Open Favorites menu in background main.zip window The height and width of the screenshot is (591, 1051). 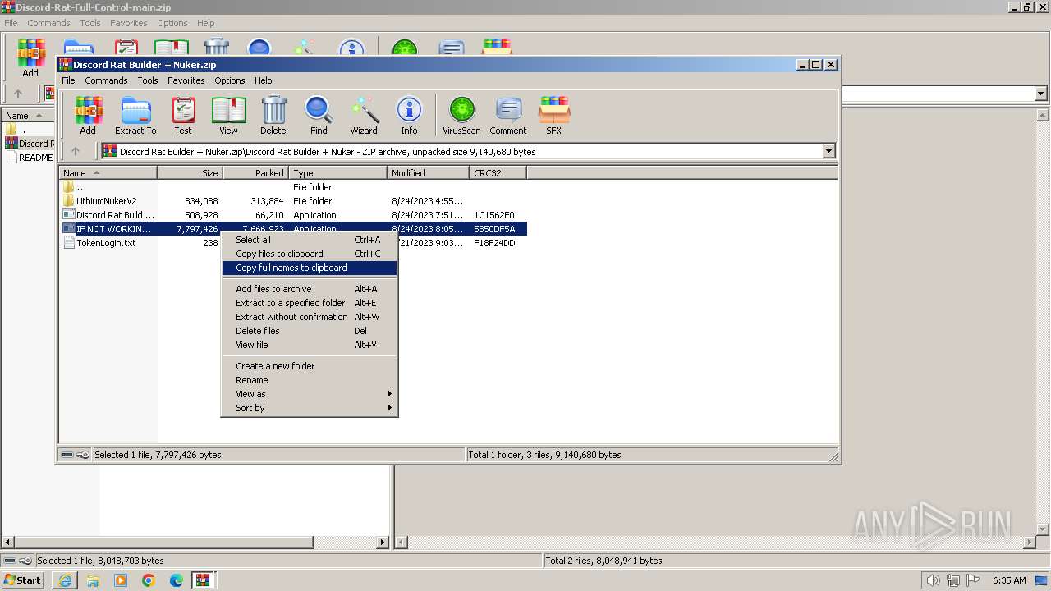click(129, 23)
